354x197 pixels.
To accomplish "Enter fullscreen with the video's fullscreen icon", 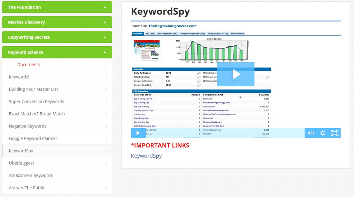I will coord(335,133).
